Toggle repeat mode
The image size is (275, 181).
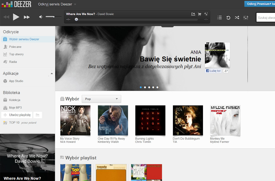coord(228,18)
